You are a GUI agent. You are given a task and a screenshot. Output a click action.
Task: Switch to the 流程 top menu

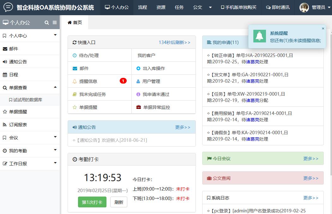coord(142,7)
